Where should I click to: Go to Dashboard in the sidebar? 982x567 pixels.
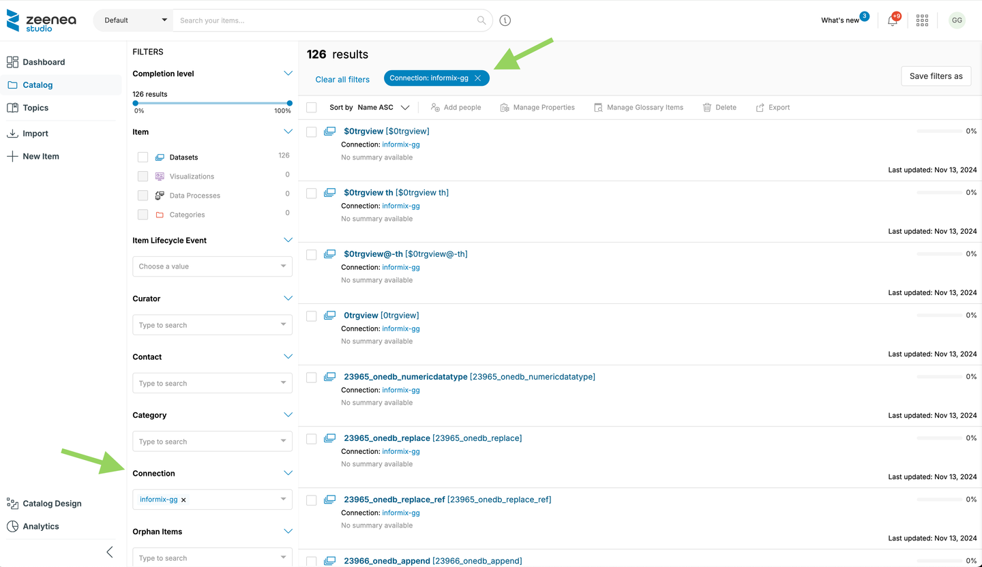pyautogui.click(x=44, y=62)
